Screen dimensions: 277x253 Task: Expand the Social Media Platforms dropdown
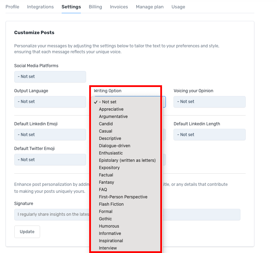pyautogui.click(x=50, y=77)
